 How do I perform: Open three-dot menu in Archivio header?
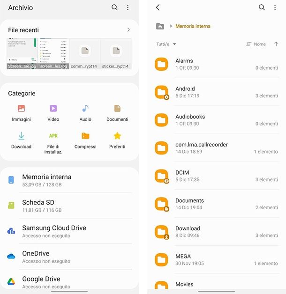[128, 7]
